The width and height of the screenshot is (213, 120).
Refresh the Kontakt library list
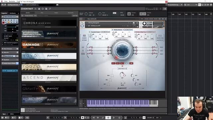coord(23,16)
